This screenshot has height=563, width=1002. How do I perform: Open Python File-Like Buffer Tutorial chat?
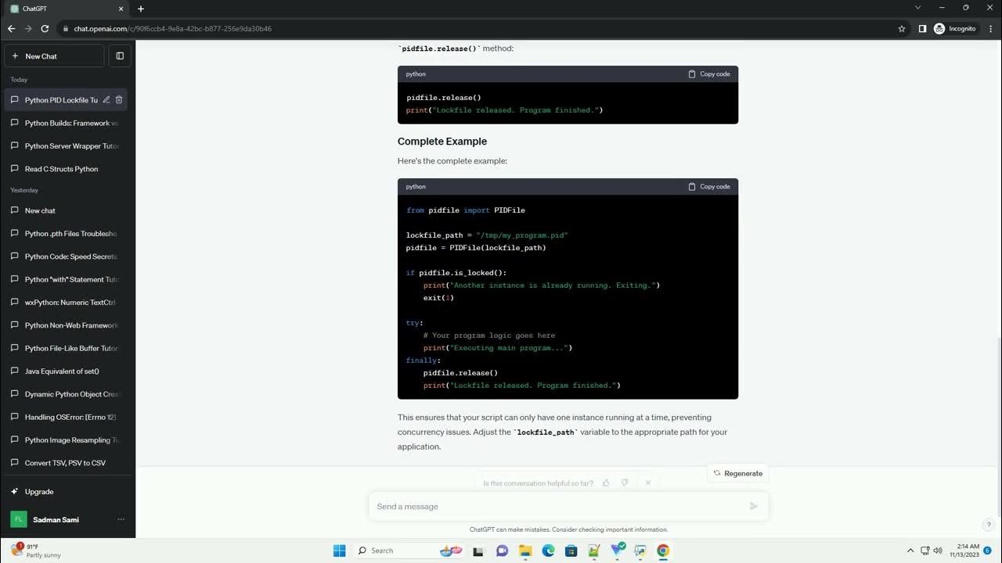(66, 348)
